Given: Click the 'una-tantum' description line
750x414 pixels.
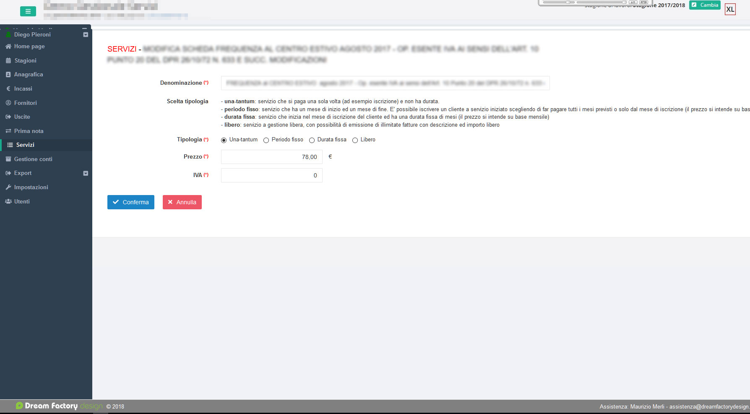Looking at the screenshot, I should point(330,102).
